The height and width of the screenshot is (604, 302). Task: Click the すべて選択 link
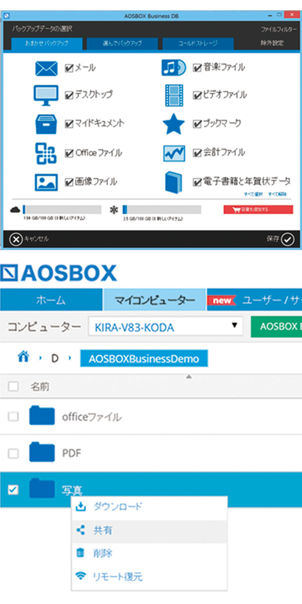253,194
